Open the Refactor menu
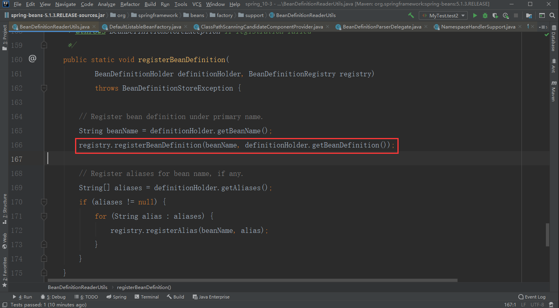The width and height of the screenshot is (559, 308). pyautogui.click(x=130, y=4)
